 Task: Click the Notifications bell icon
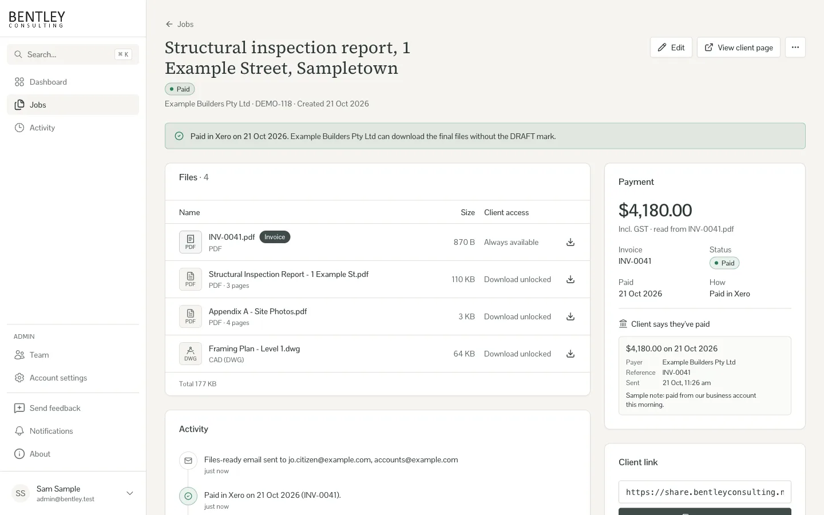(19, 431)
